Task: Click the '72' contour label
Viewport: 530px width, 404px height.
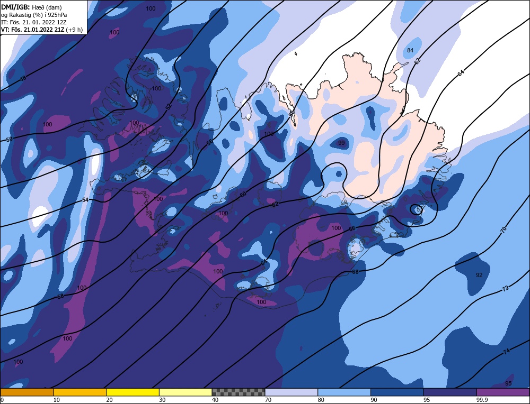Action: pos(505,289)
